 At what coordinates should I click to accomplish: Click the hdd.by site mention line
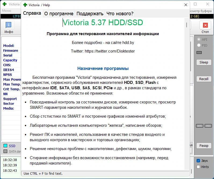[103, 43]
